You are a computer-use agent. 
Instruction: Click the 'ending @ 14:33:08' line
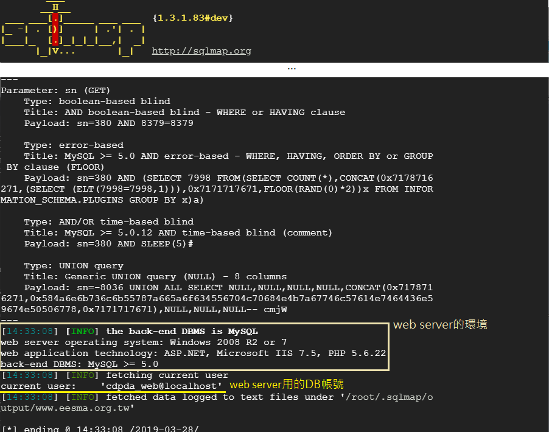(100, 428)
